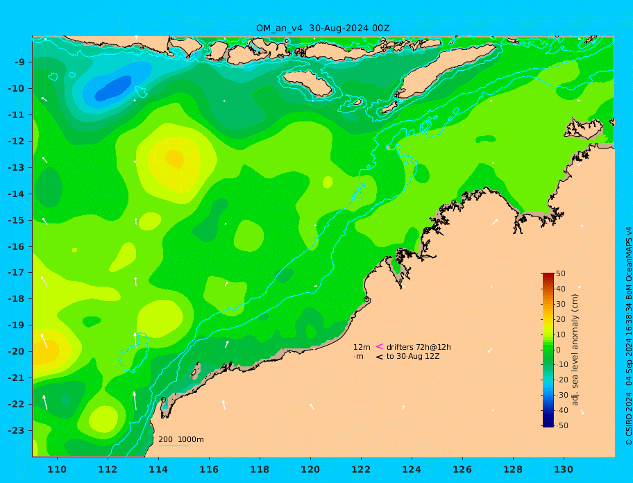Click latitude label -20
The image size is (633, 483).
[16, 351]
